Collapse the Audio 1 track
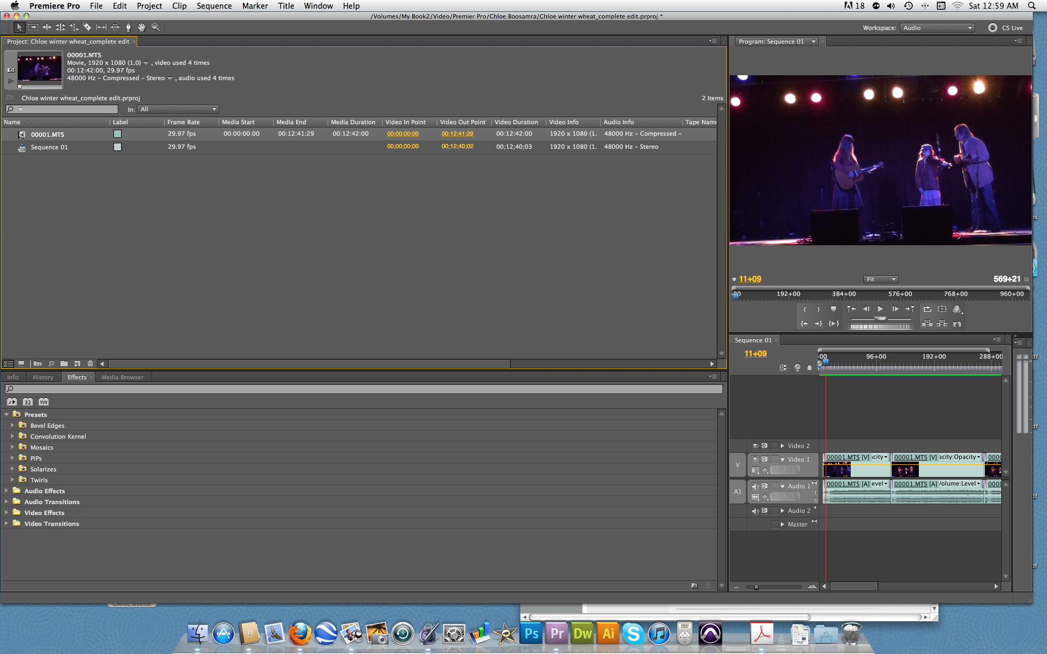1047x654 pixels. tap(783, 486)
